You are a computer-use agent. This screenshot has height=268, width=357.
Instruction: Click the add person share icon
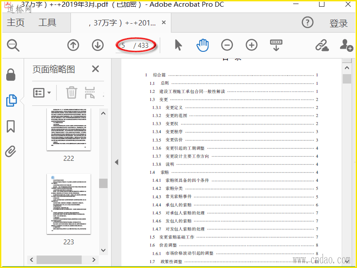click(x=346, y=45)
